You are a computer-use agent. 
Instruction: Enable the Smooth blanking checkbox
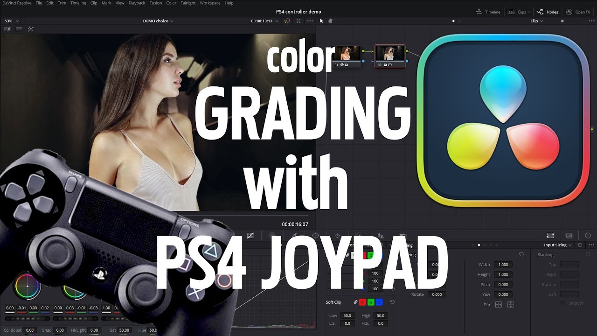(x=562, y=303)
